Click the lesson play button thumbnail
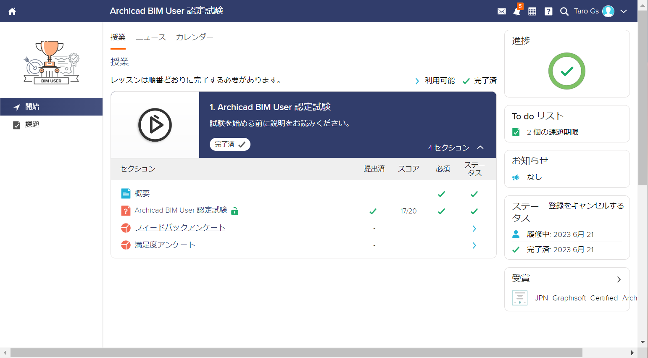 [155, 125]
